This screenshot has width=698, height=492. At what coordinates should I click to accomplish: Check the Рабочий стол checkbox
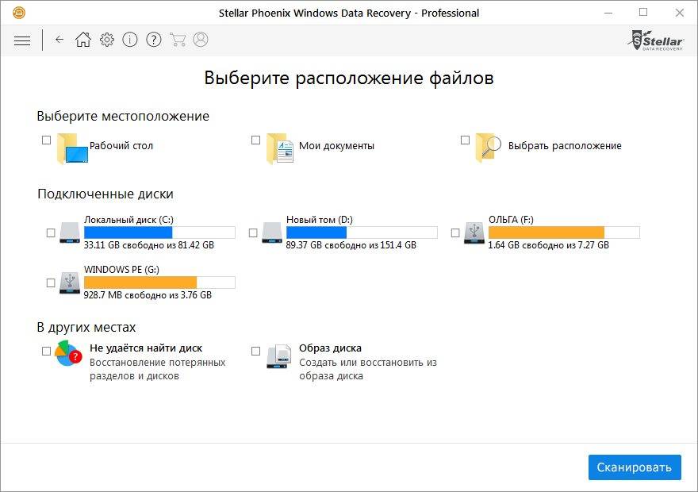46,140
